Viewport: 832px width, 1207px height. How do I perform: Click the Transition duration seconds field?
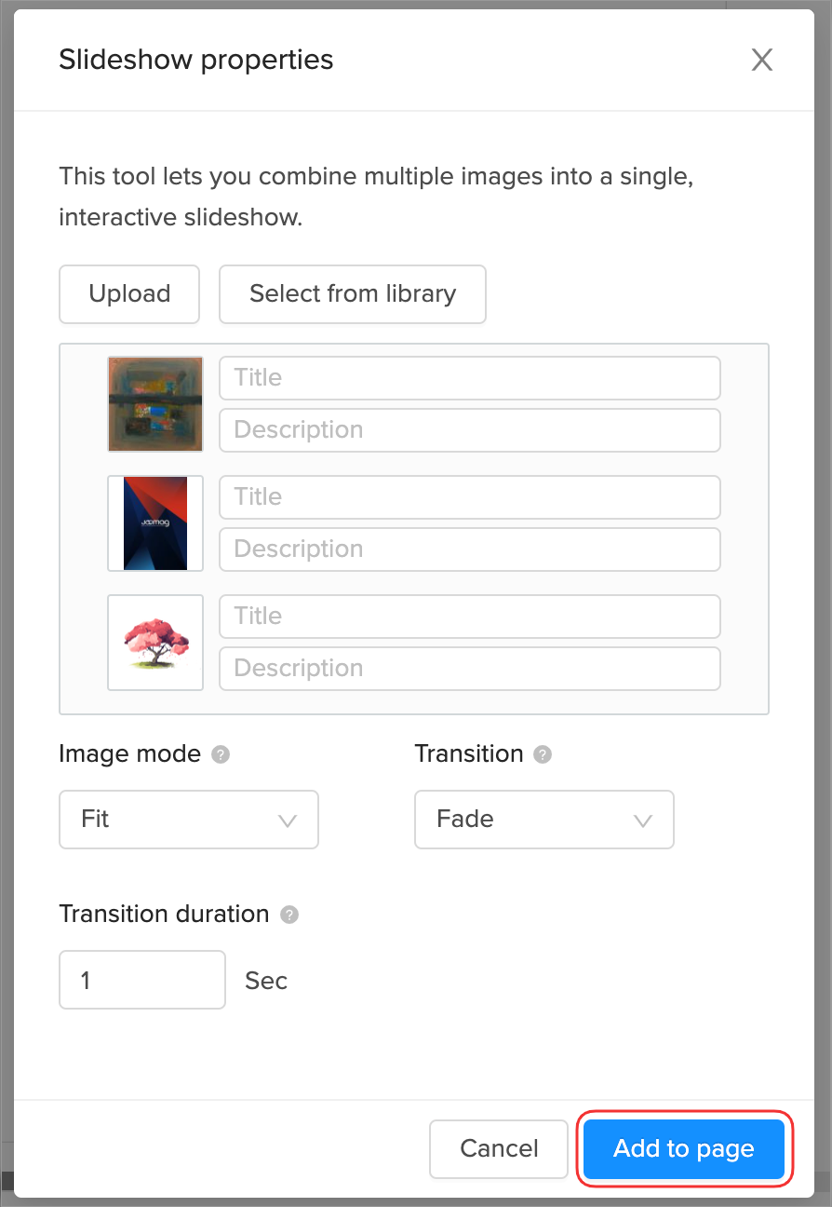[142, 980]
